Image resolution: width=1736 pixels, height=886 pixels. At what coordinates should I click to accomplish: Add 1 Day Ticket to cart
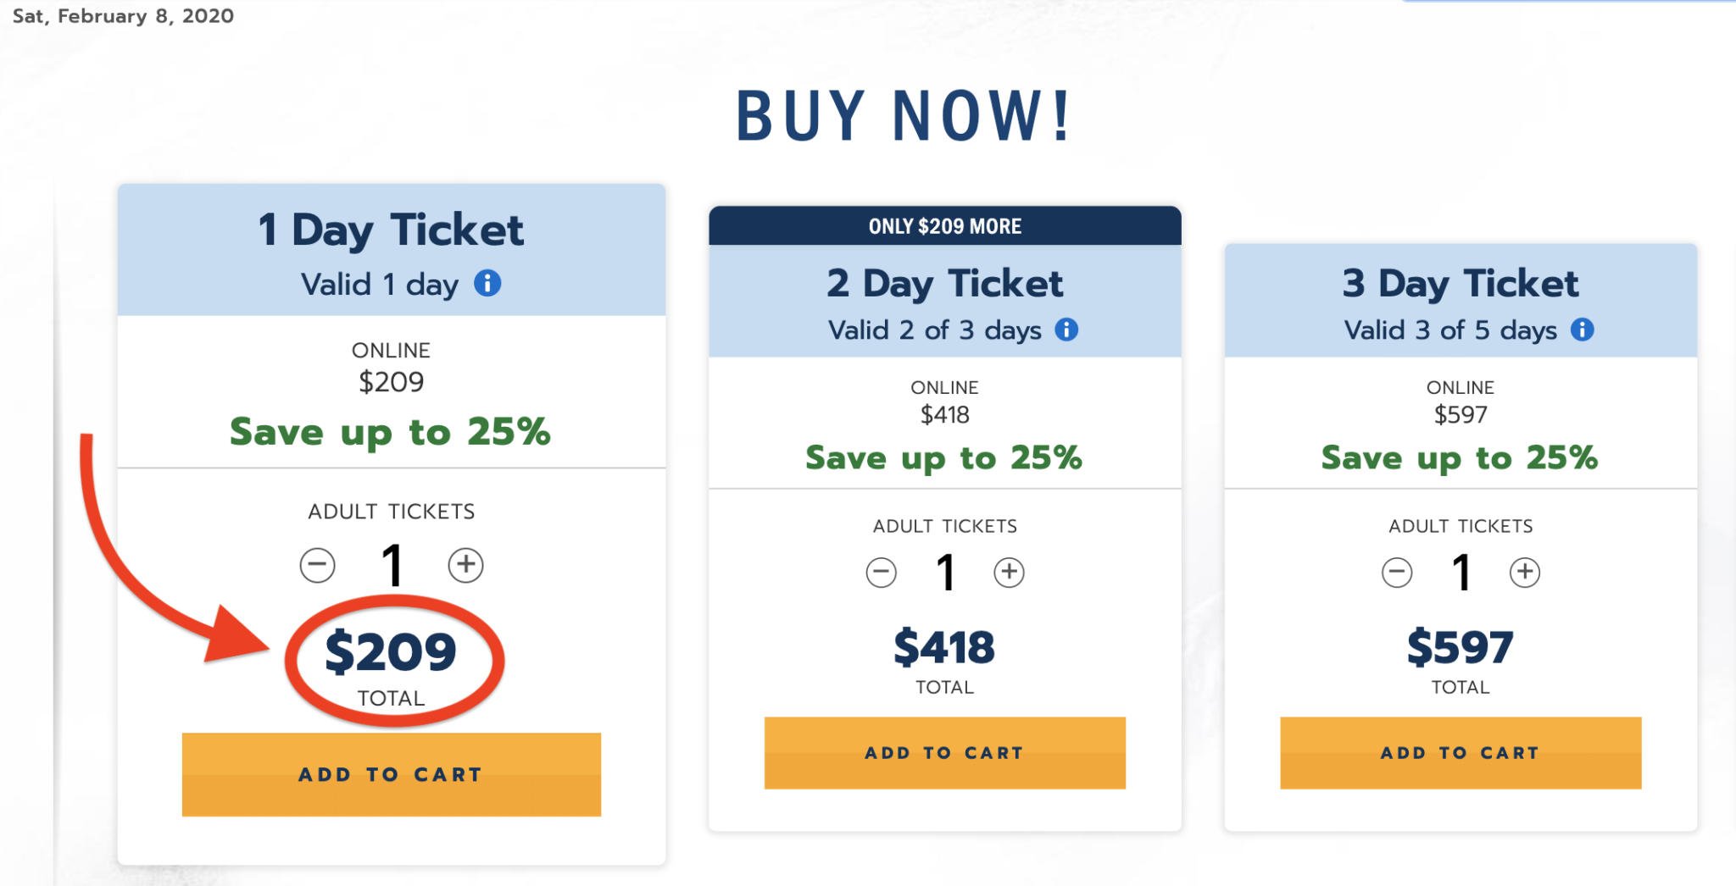(392, 774)
